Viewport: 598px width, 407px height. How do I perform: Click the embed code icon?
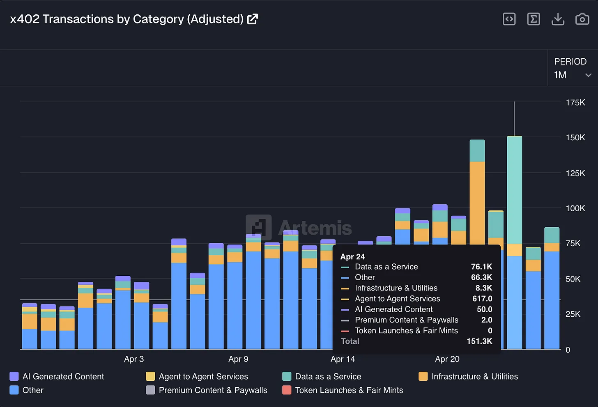509,19
